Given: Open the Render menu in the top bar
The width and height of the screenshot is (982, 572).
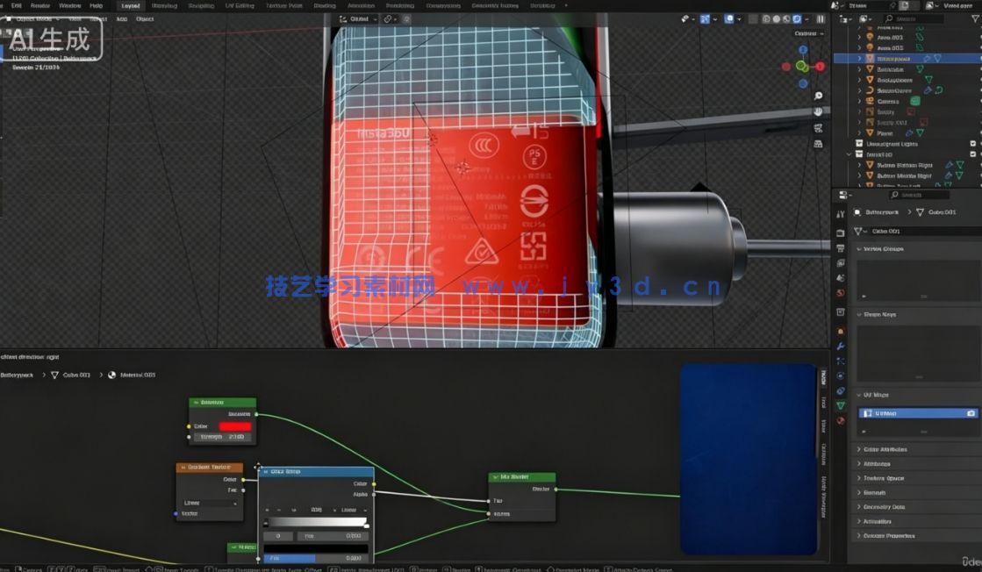Looking at the screenshot, I should tap(40, 4).
